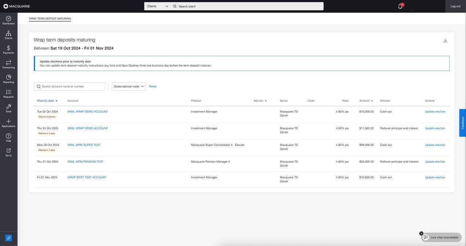Click the blue pin sidebar icon
This screenshot has width=466, height=246.
tap(8, 238)
